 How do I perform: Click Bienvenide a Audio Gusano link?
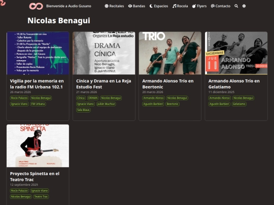point(68,6)
